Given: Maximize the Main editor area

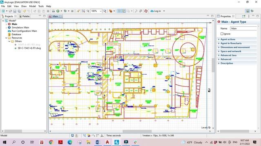Looking at the screenshot, I should coord(212,16).
